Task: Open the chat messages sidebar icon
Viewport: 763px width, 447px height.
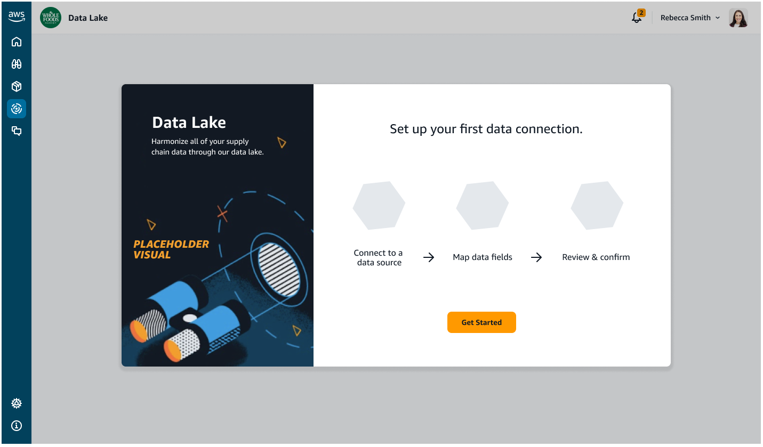Action: tap(17, 131)
